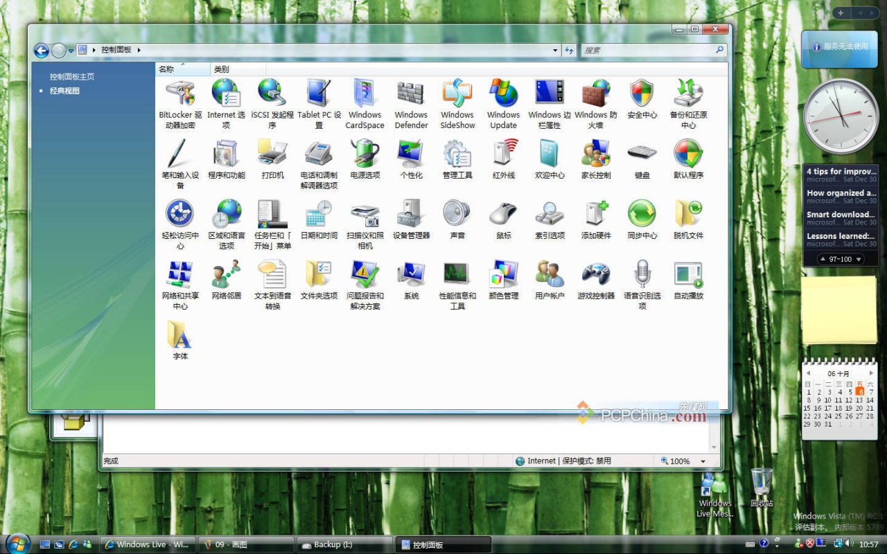Open 区域和语言选项 icon
Viewport: 887px width, 554px height.
coord(226,213)
